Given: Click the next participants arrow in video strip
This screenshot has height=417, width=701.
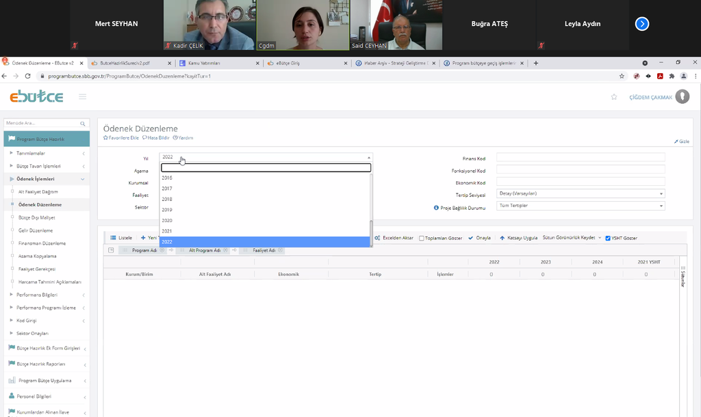Looking at the screenshot, I should [x=641, y=24].
